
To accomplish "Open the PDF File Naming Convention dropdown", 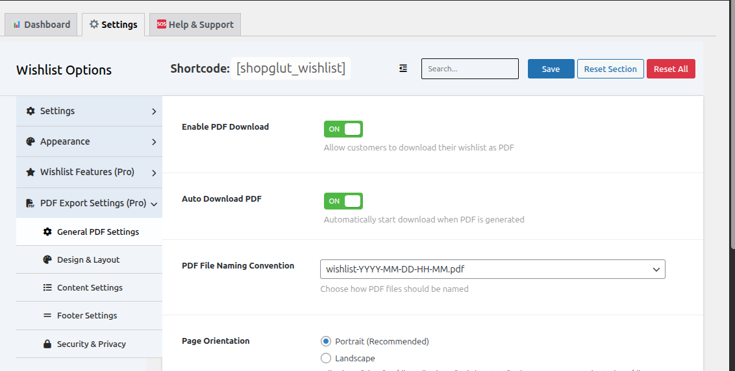I will [493, 269].
